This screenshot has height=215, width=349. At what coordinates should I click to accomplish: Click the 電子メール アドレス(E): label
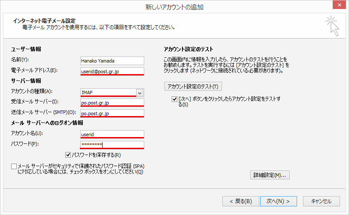(34, 70)
